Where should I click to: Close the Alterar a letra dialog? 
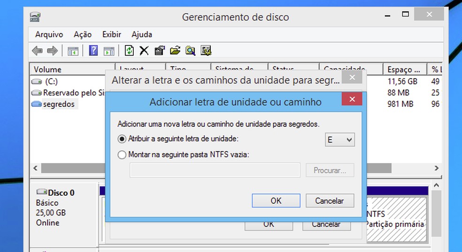coord(352,77)
